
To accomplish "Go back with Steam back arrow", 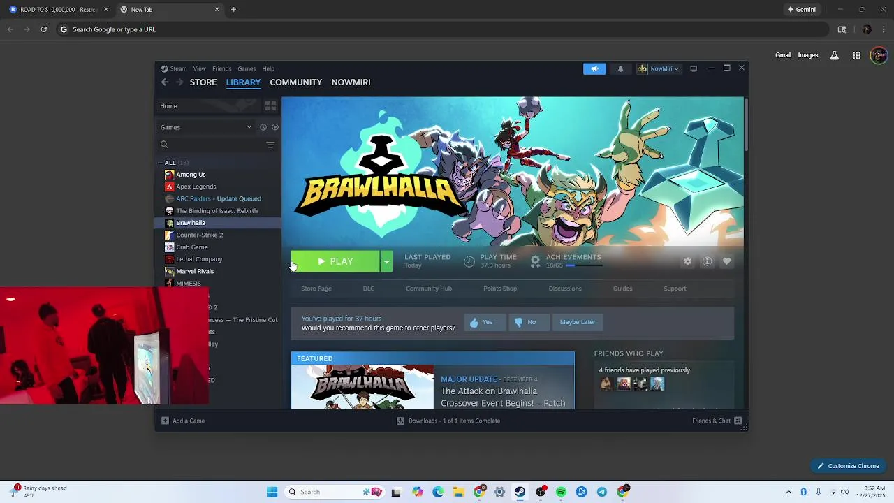I will click(165, 82).
